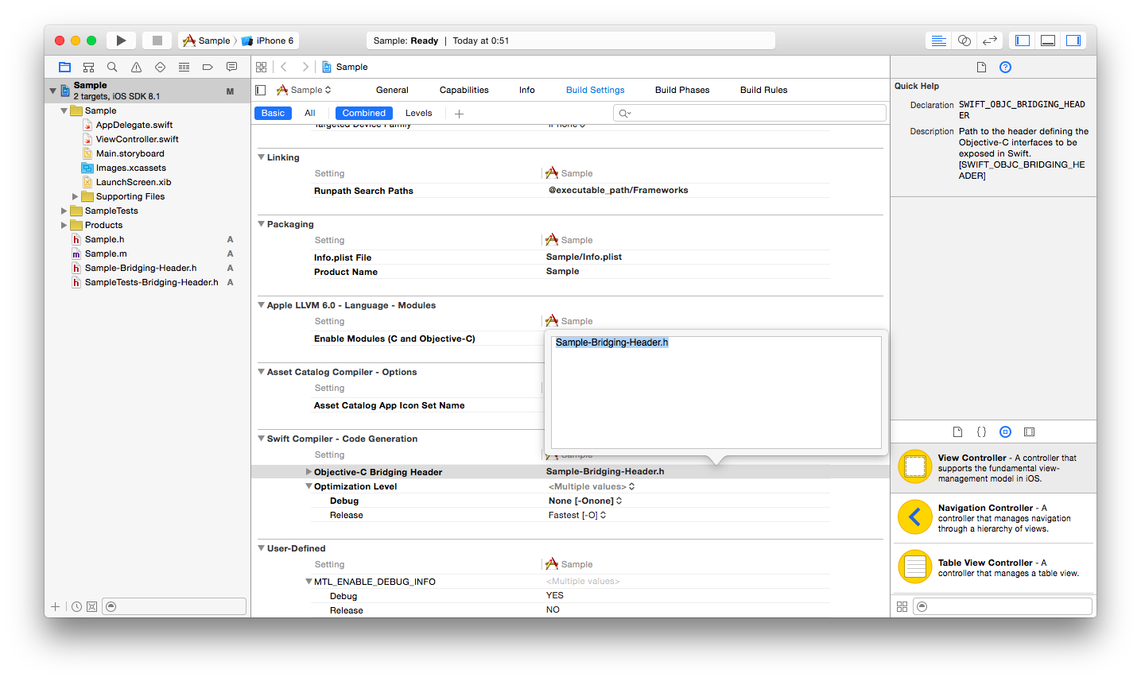Image resolution: width=1141 pixels, height=681 pixels.
Task: Select Levels view mode
Action: 418,113
